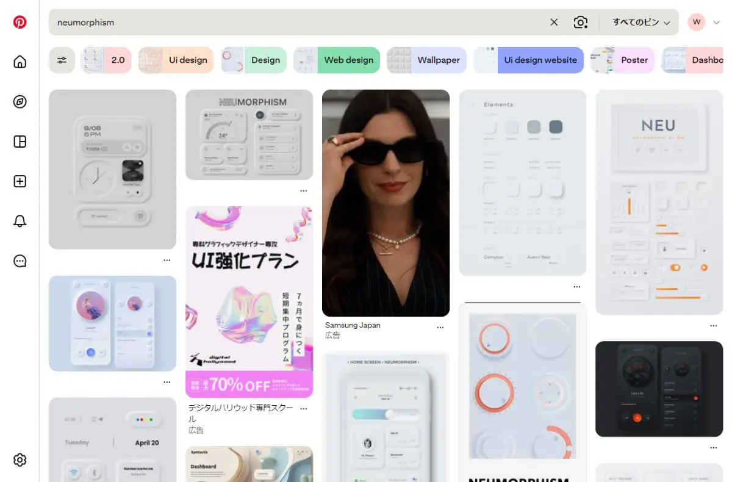This screenshot has width=732, height=482.
Task: Clear the neumorphism search text
Action: (554, 23)
